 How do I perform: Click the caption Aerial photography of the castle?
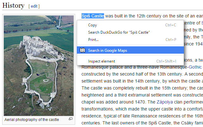[x=32, y=120]
